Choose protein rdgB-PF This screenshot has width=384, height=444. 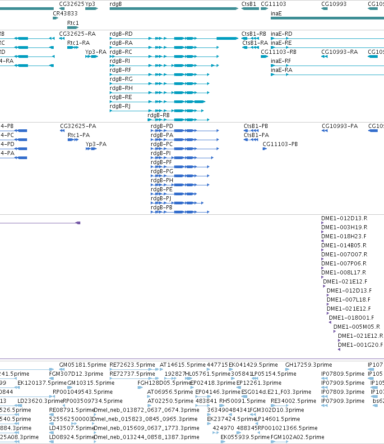coord(161,162)
